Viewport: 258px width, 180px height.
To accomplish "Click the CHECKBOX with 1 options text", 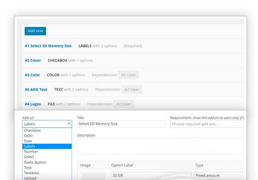I will click(x=70, y=60).
